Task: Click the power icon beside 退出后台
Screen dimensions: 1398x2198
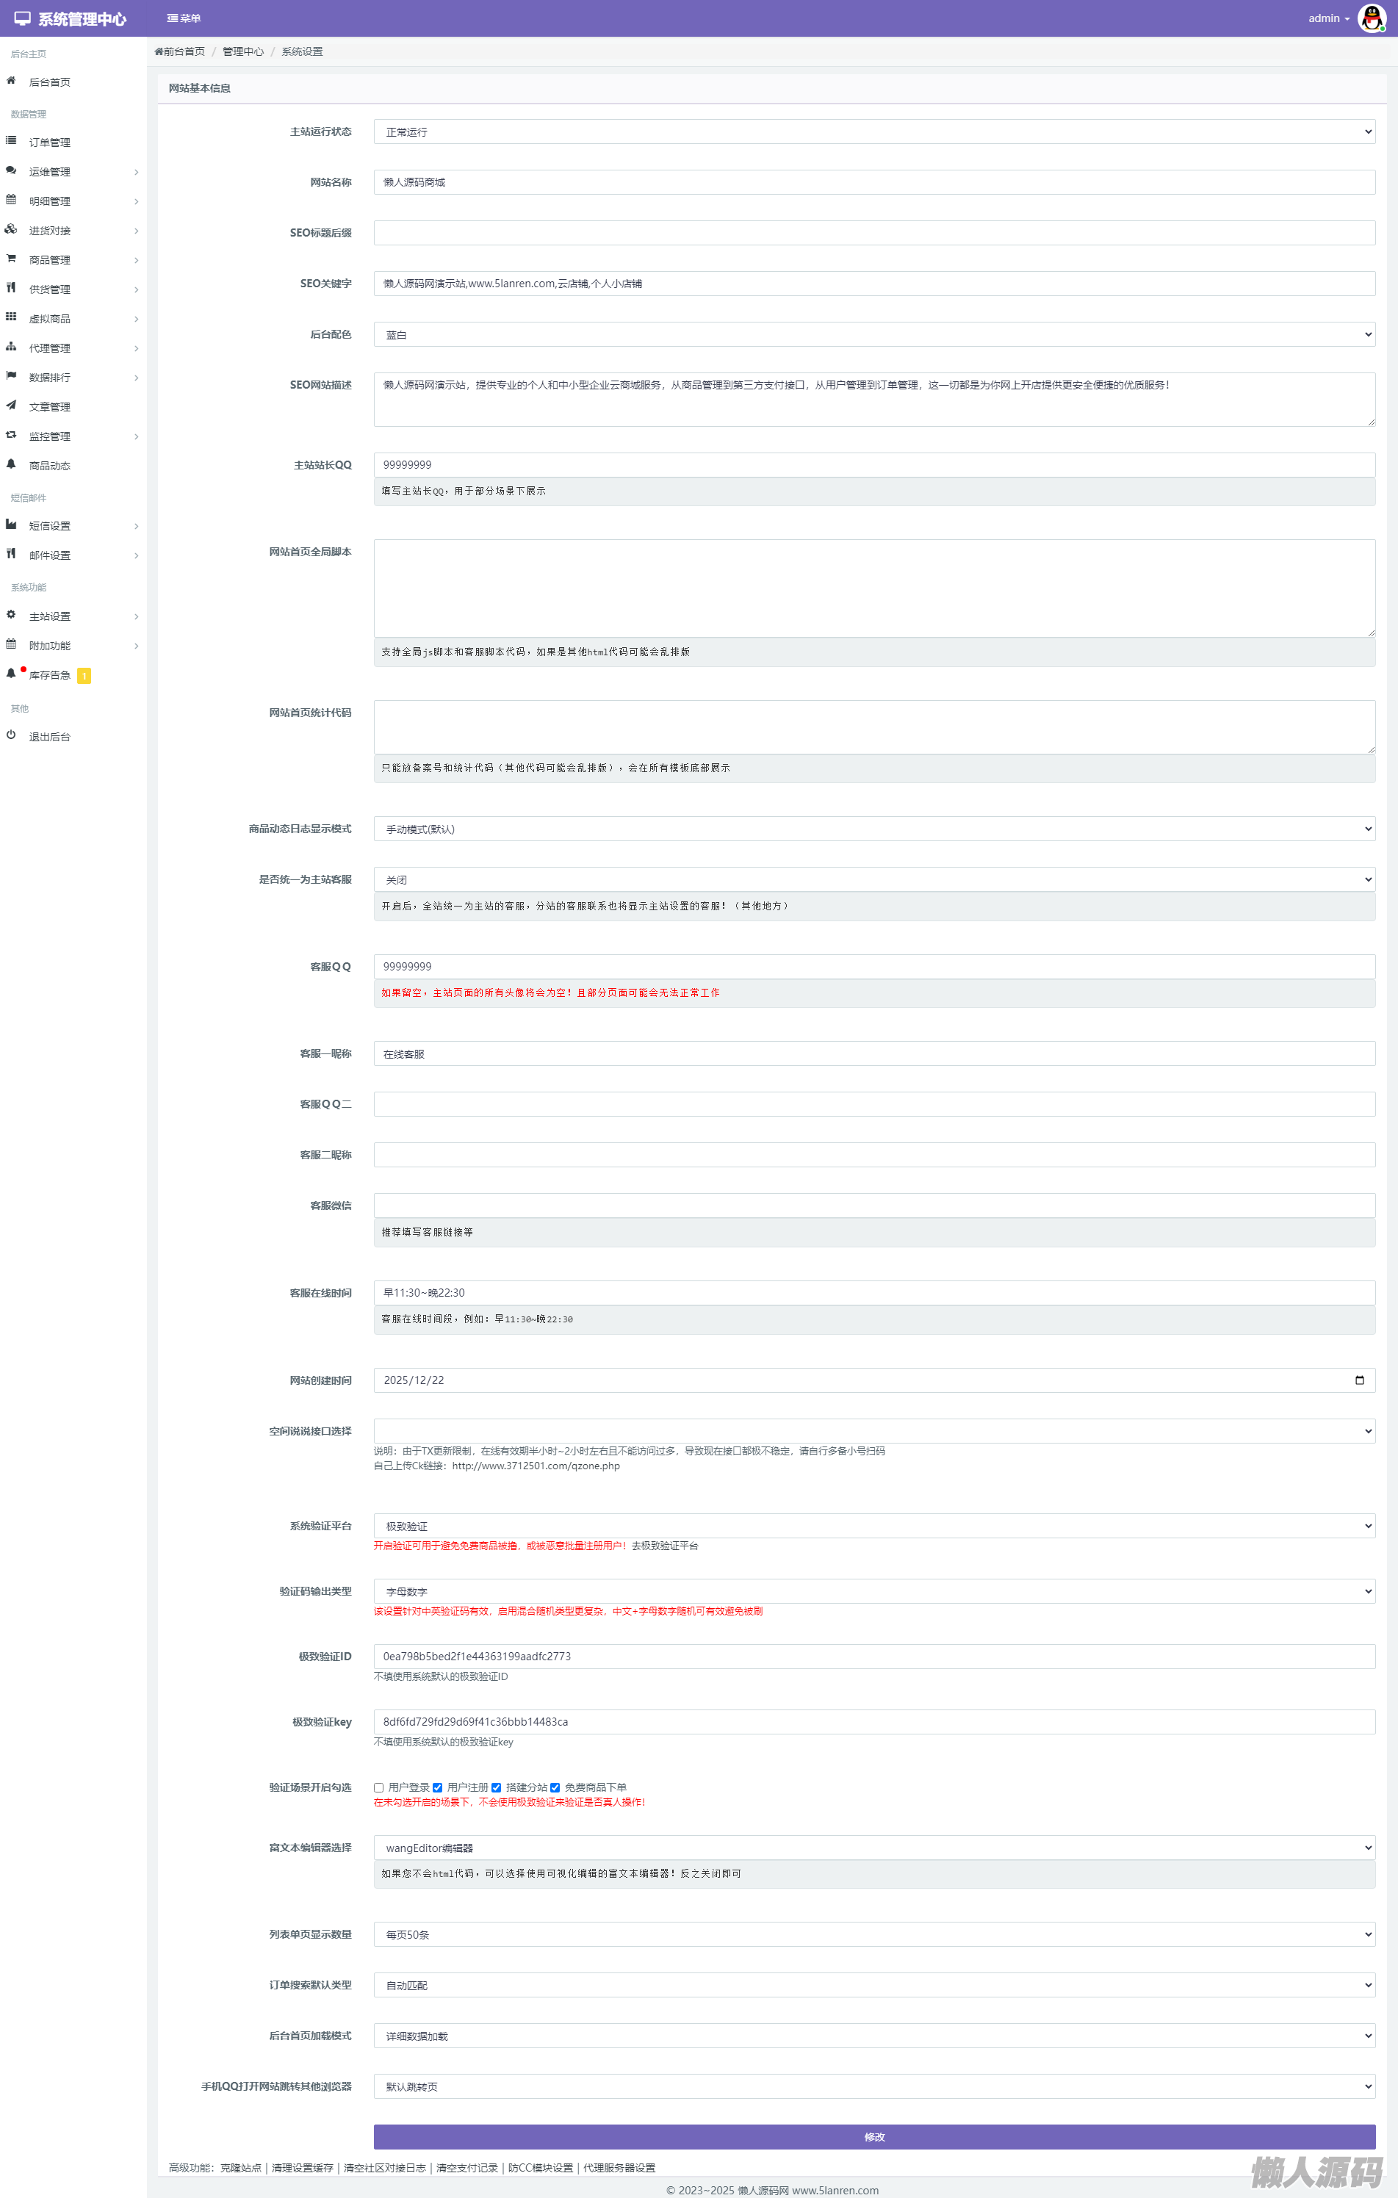Action: (11, 735)
